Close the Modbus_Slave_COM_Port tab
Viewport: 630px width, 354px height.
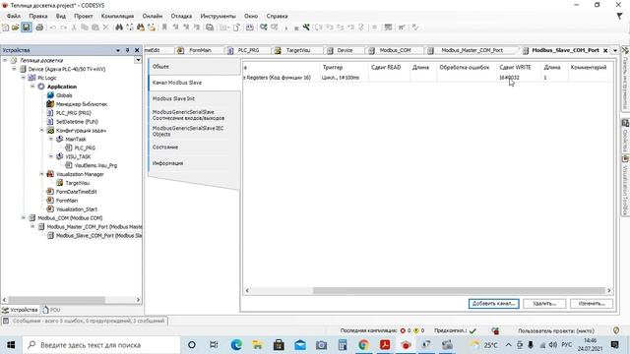(605, 50)
